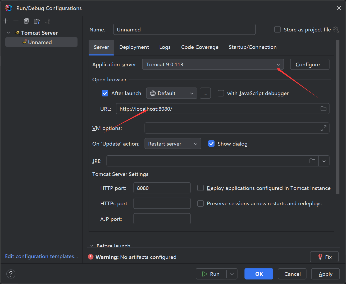
Task: Switch to the Startup/Connection tab
Action: (253, 47)
